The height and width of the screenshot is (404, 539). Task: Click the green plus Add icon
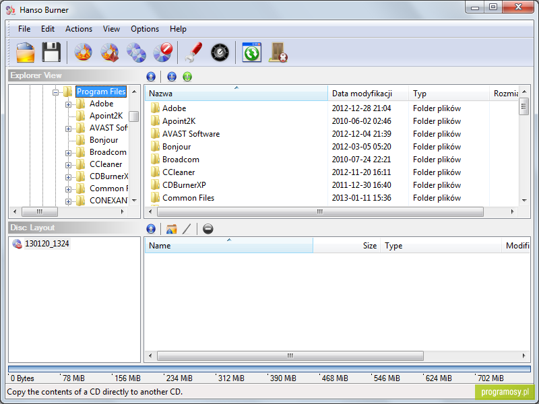pyautogui.click(x=187, y=77)
